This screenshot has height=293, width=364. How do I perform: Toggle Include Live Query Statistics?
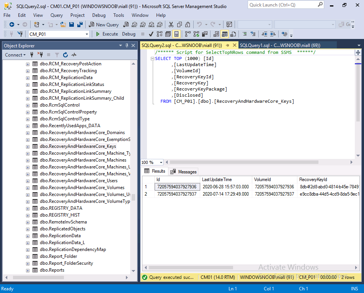pyautogui.click(x=196, y=34)
